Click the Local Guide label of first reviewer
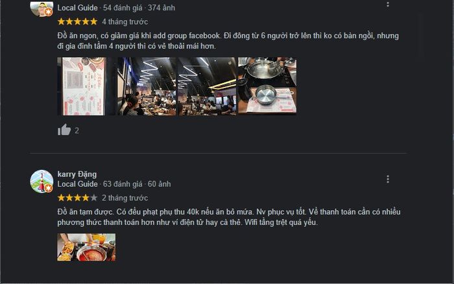 pos(77,8)
